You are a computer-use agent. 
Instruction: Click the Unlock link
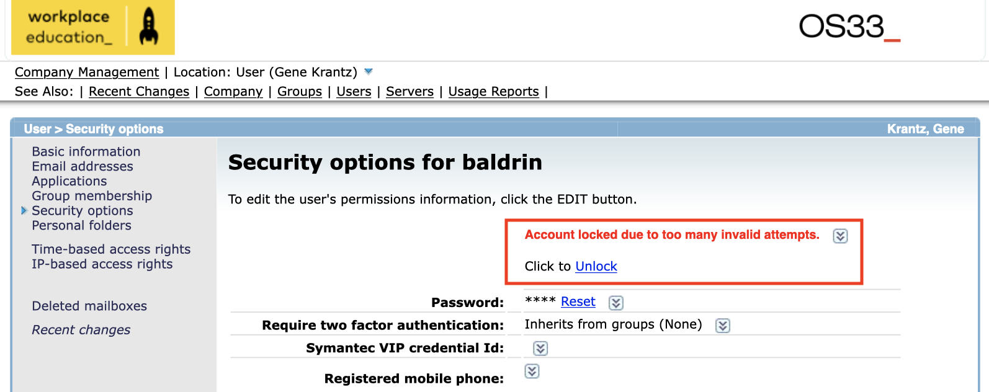(596, 266)
